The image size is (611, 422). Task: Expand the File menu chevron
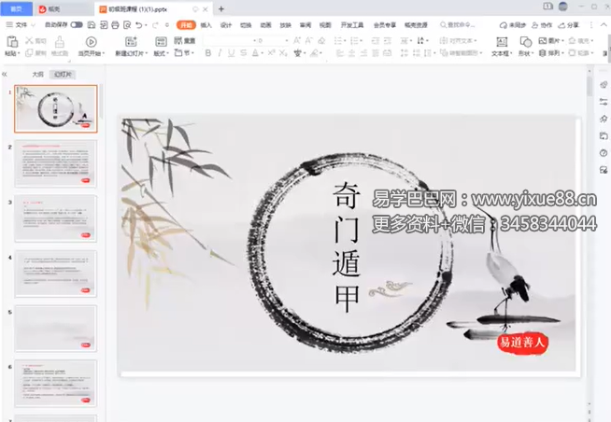pyautogui.click(x=33, y=25)
